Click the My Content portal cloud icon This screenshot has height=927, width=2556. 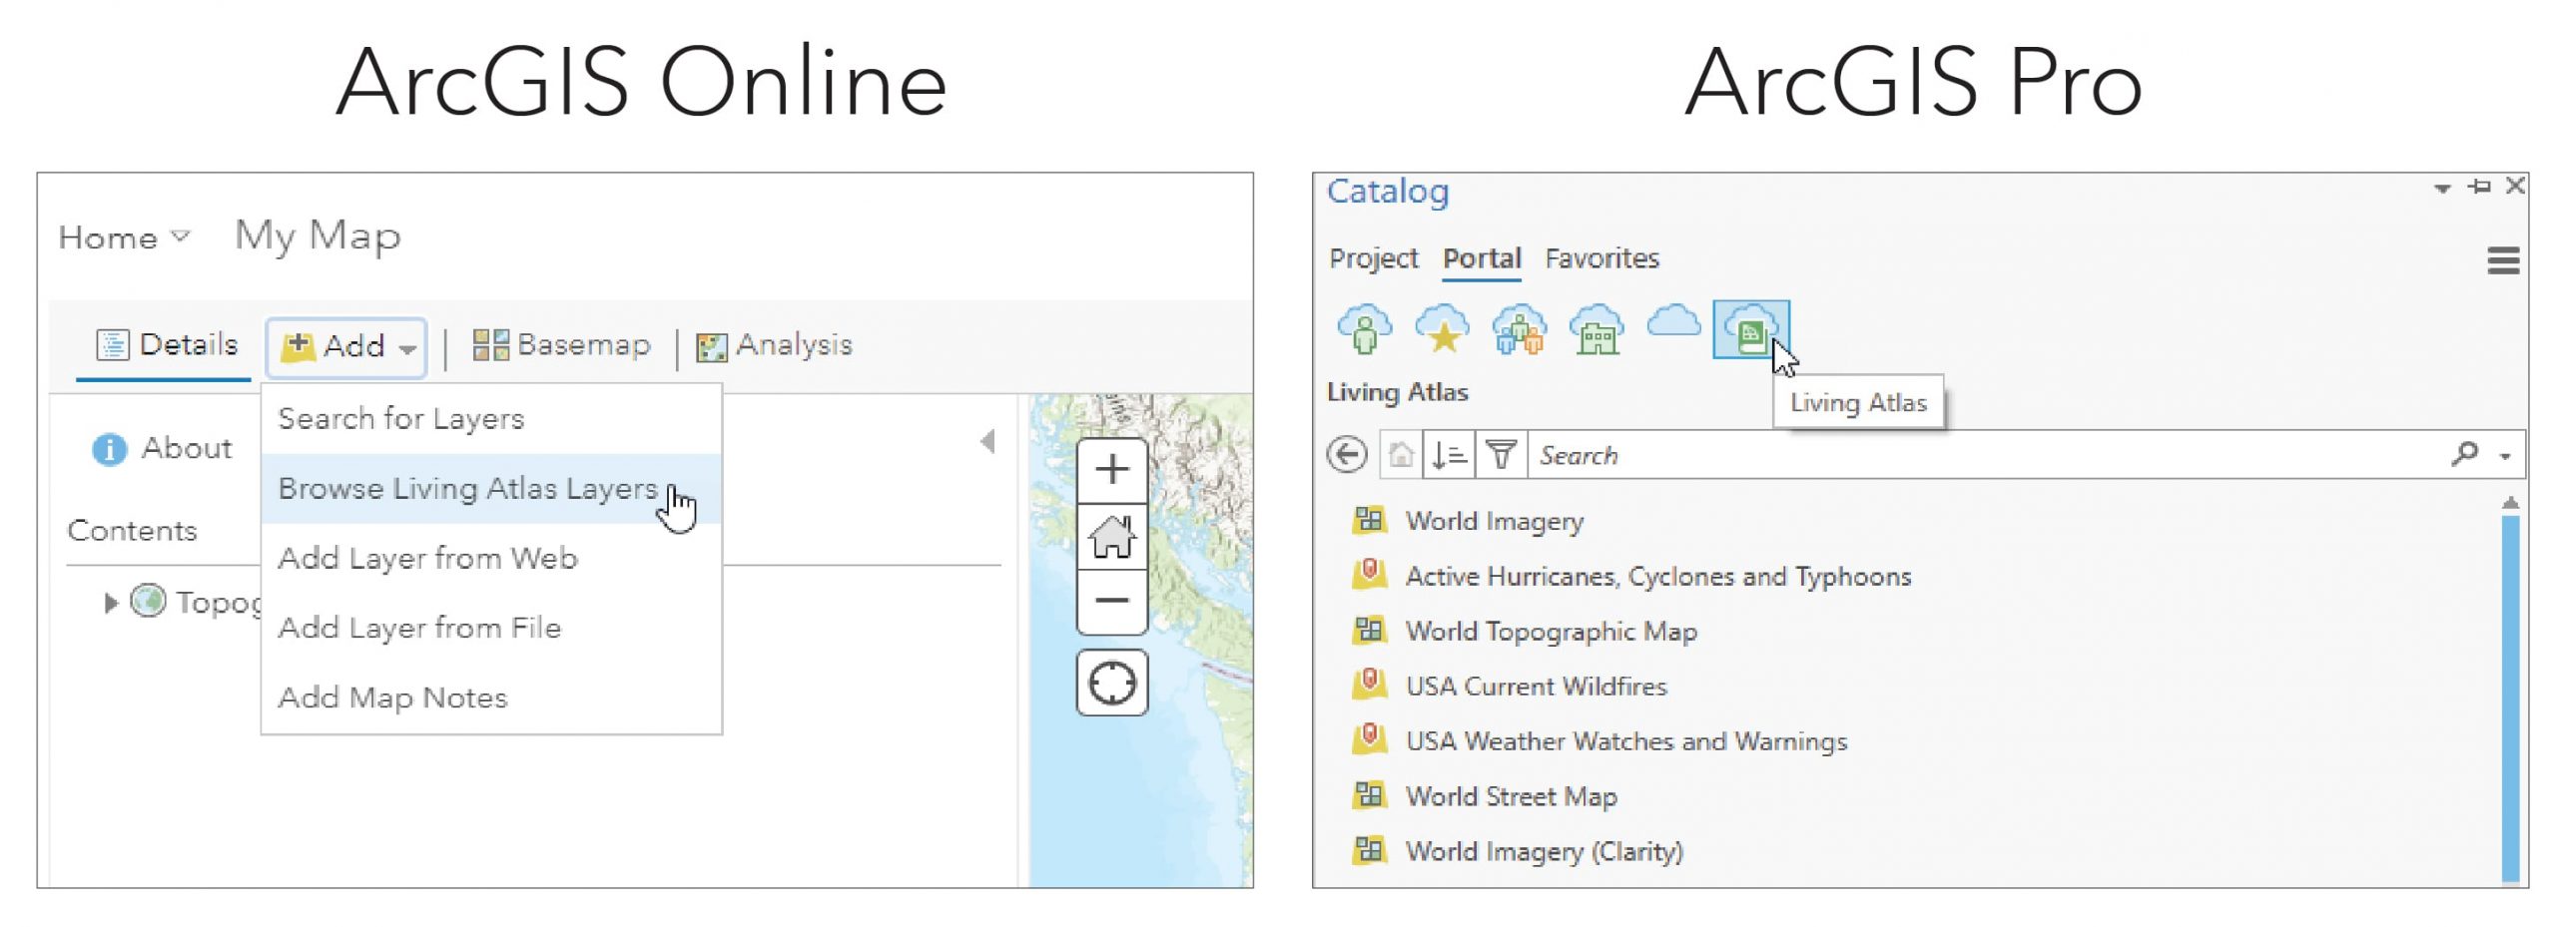click(1364, 329)
